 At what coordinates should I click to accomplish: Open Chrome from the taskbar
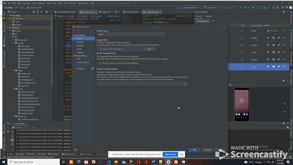pyautogui.click(x=131, y=162)
